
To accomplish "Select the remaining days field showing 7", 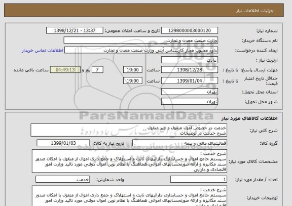I will click(97, 70).
